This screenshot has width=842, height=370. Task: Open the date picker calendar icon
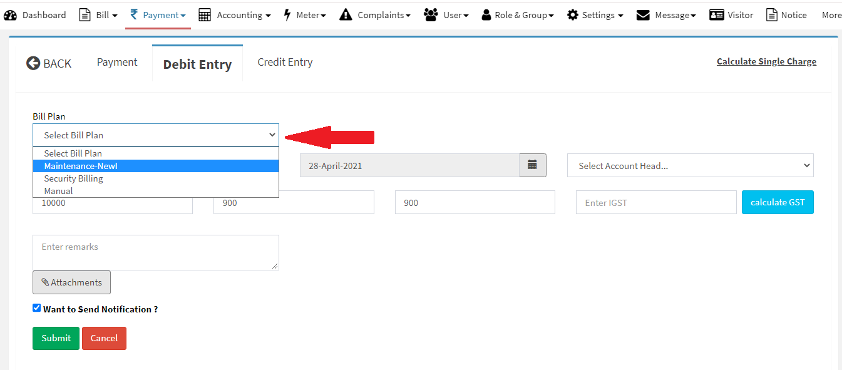pyautogui.click(x=532, y=165)
